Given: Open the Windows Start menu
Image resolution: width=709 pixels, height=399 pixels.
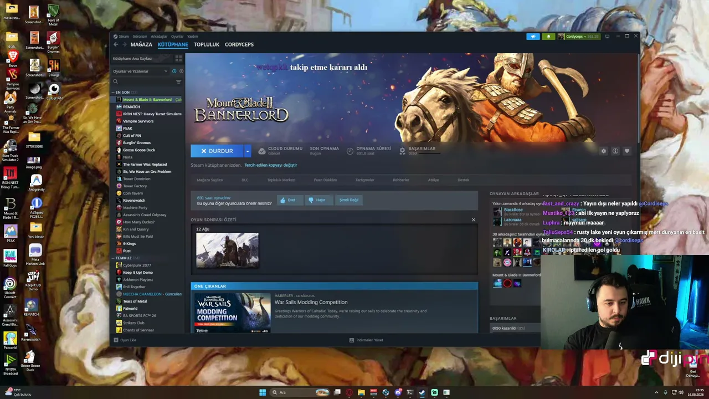Looking at the screenshot, I should [x=263, y=392].
